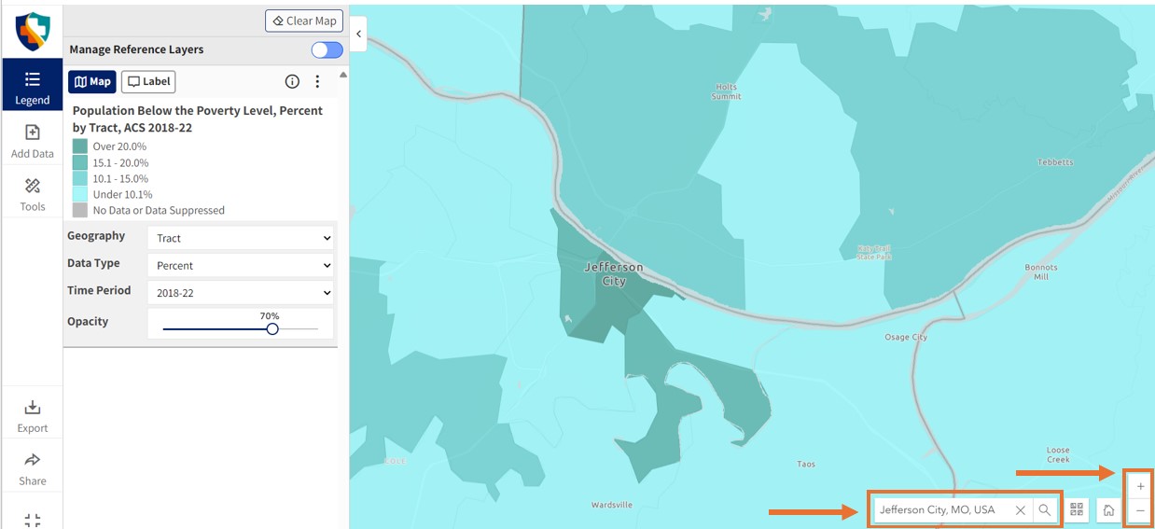Click the map home extent button
Viewport: 1155px width, 529px height.
(1108, 510)
